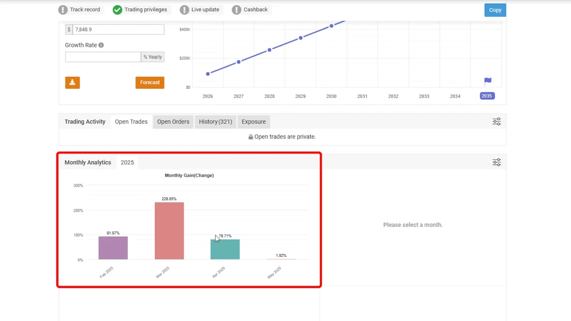Click the green Trading privileges checkmark icon
The image size is (571, 321).
117,10
